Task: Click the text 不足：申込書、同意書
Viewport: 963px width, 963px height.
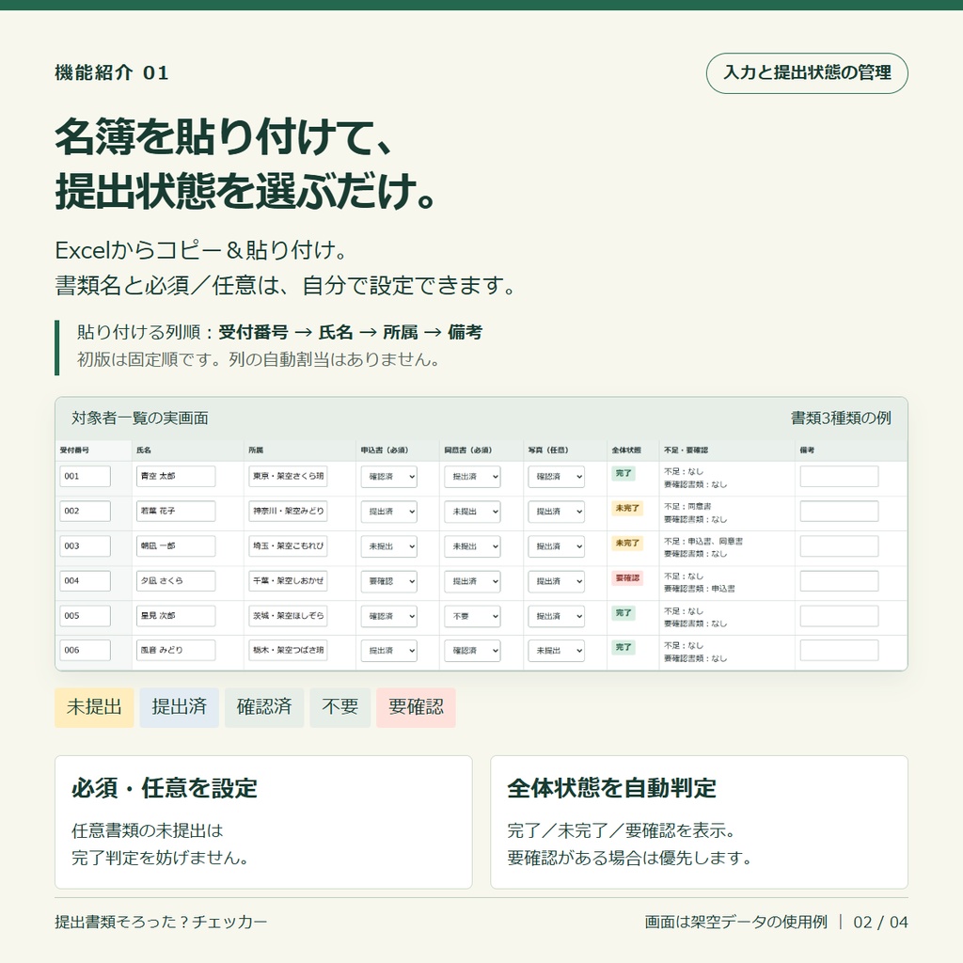Action: (x=703, y=541)
